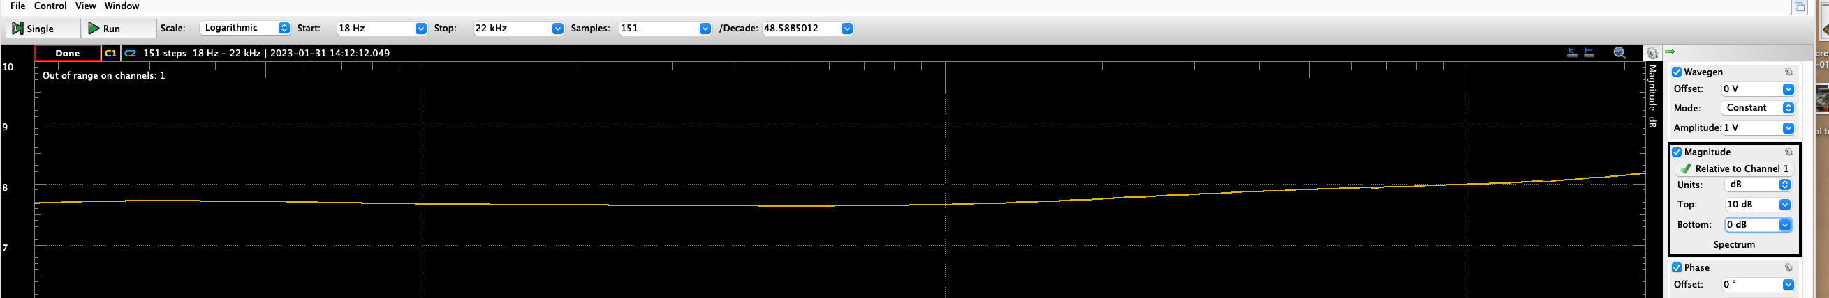The height and width of the screenshot is (298, 1829).
Task: Open the Window menu
Action: tap(122, 6)
